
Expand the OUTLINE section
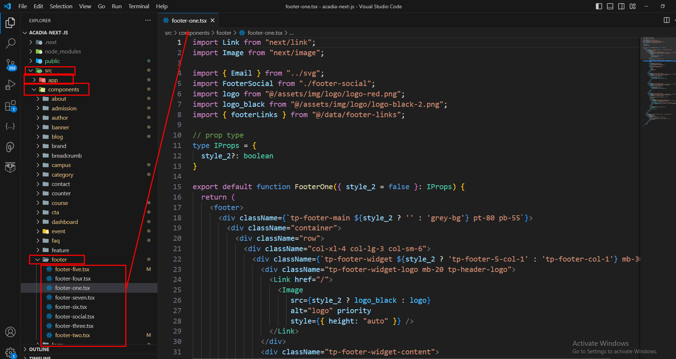coord(25,349)
